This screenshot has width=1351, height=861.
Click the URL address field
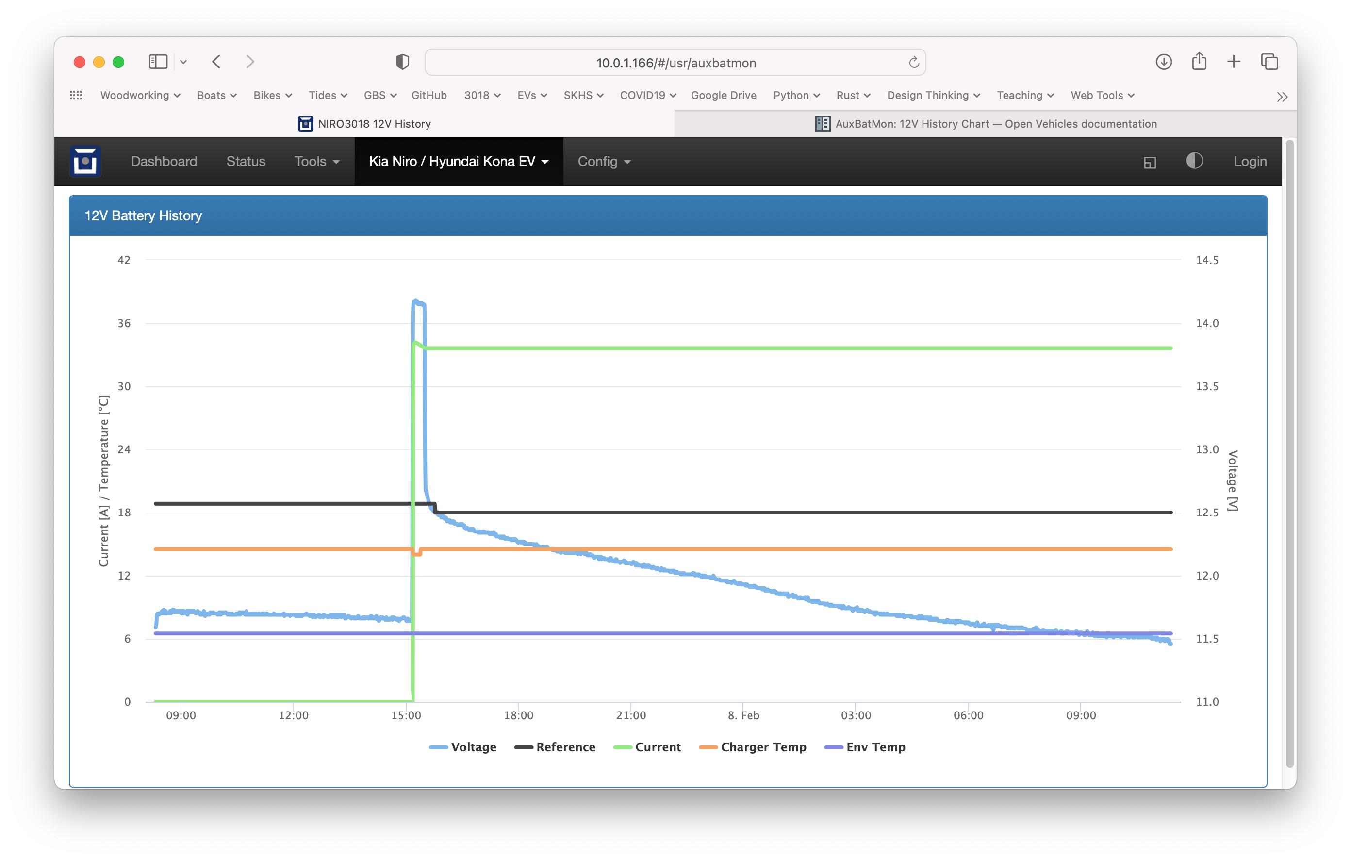675,63
